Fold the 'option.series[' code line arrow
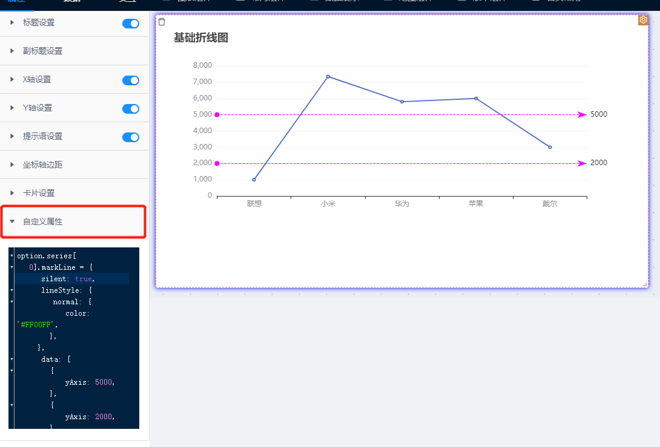The height and width of the screenshot is (447, 660). [x=12, y=256]
